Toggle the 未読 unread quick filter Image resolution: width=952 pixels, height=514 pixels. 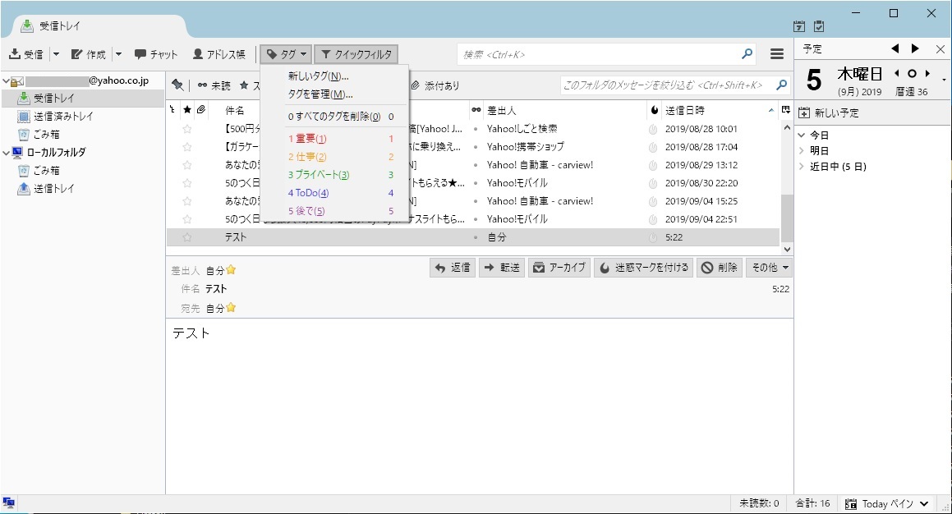[x=214, y=85]
